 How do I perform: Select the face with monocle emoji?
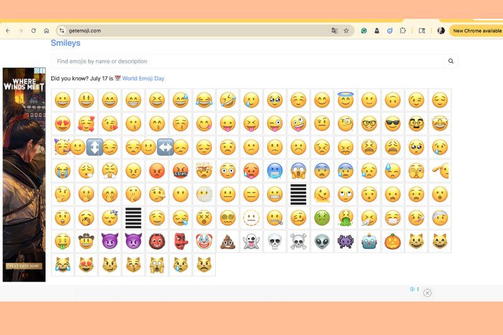click(345, 124)
